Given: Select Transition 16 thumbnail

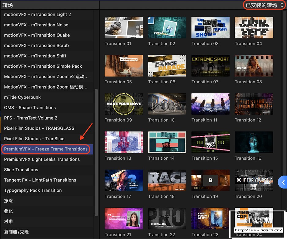Looking at the screenshot, I should pyautogui.click(x=254, y=142).
